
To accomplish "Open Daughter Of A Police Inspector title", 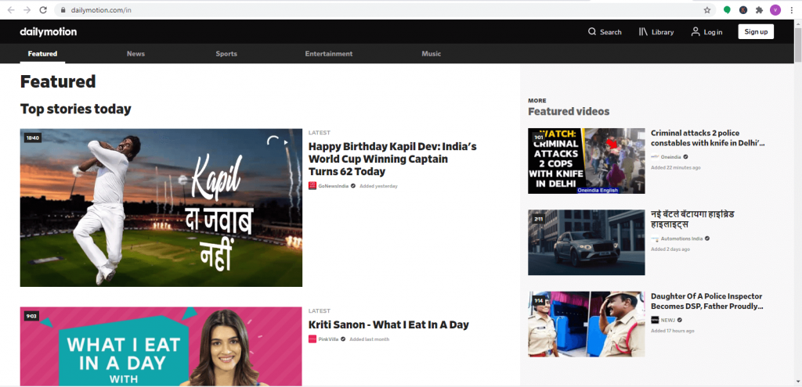I will 707,301.
